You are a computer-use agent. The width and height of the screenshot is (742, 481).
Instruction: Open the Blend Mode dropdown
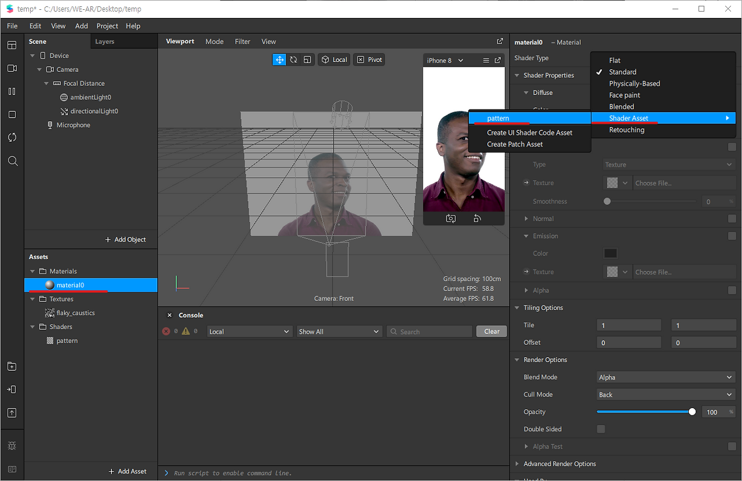click(x=665, y=377)
